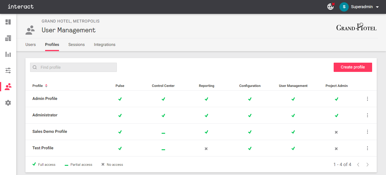
Task: Open the Administrator profile name
Action: coord(45,115)
